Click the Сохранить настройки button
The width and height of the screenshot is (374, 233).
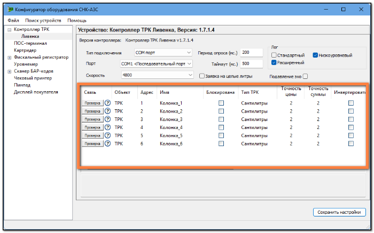[x=339, y=212]
